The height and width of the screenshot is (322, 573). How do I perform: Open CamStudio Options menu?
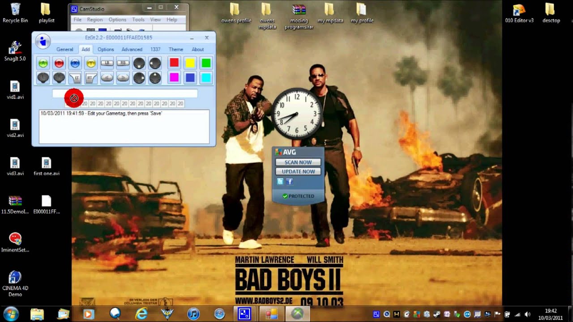pos(117,20)
